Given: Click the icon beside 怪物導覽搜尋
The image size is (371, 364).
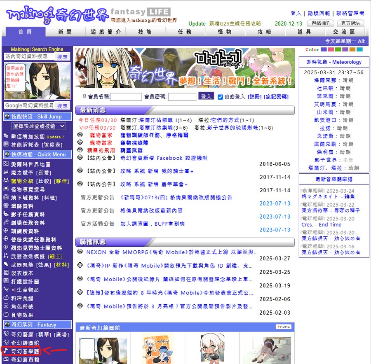Looking at the screenshot, I should 6,189.
